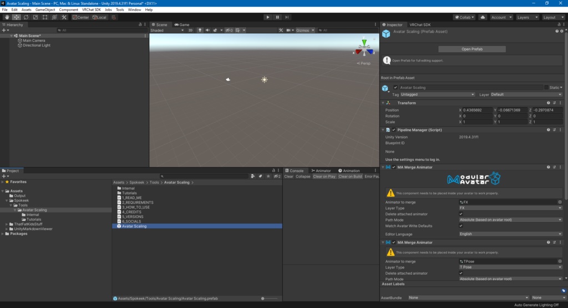Screen dimensions: 568x308
Task: Toggle the Local handle rotation button
Action: [99, 17]
